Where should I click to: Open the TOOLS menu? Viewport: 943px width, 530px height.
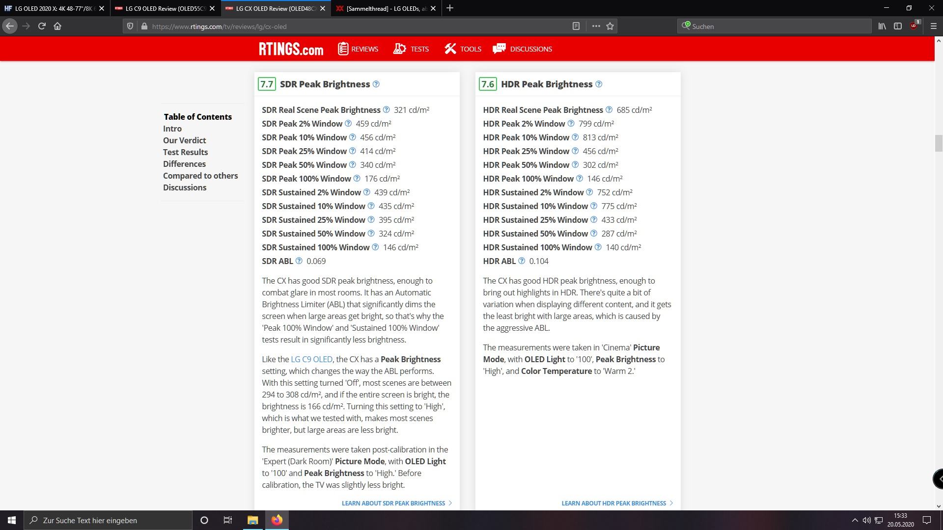tap(463, 49)
